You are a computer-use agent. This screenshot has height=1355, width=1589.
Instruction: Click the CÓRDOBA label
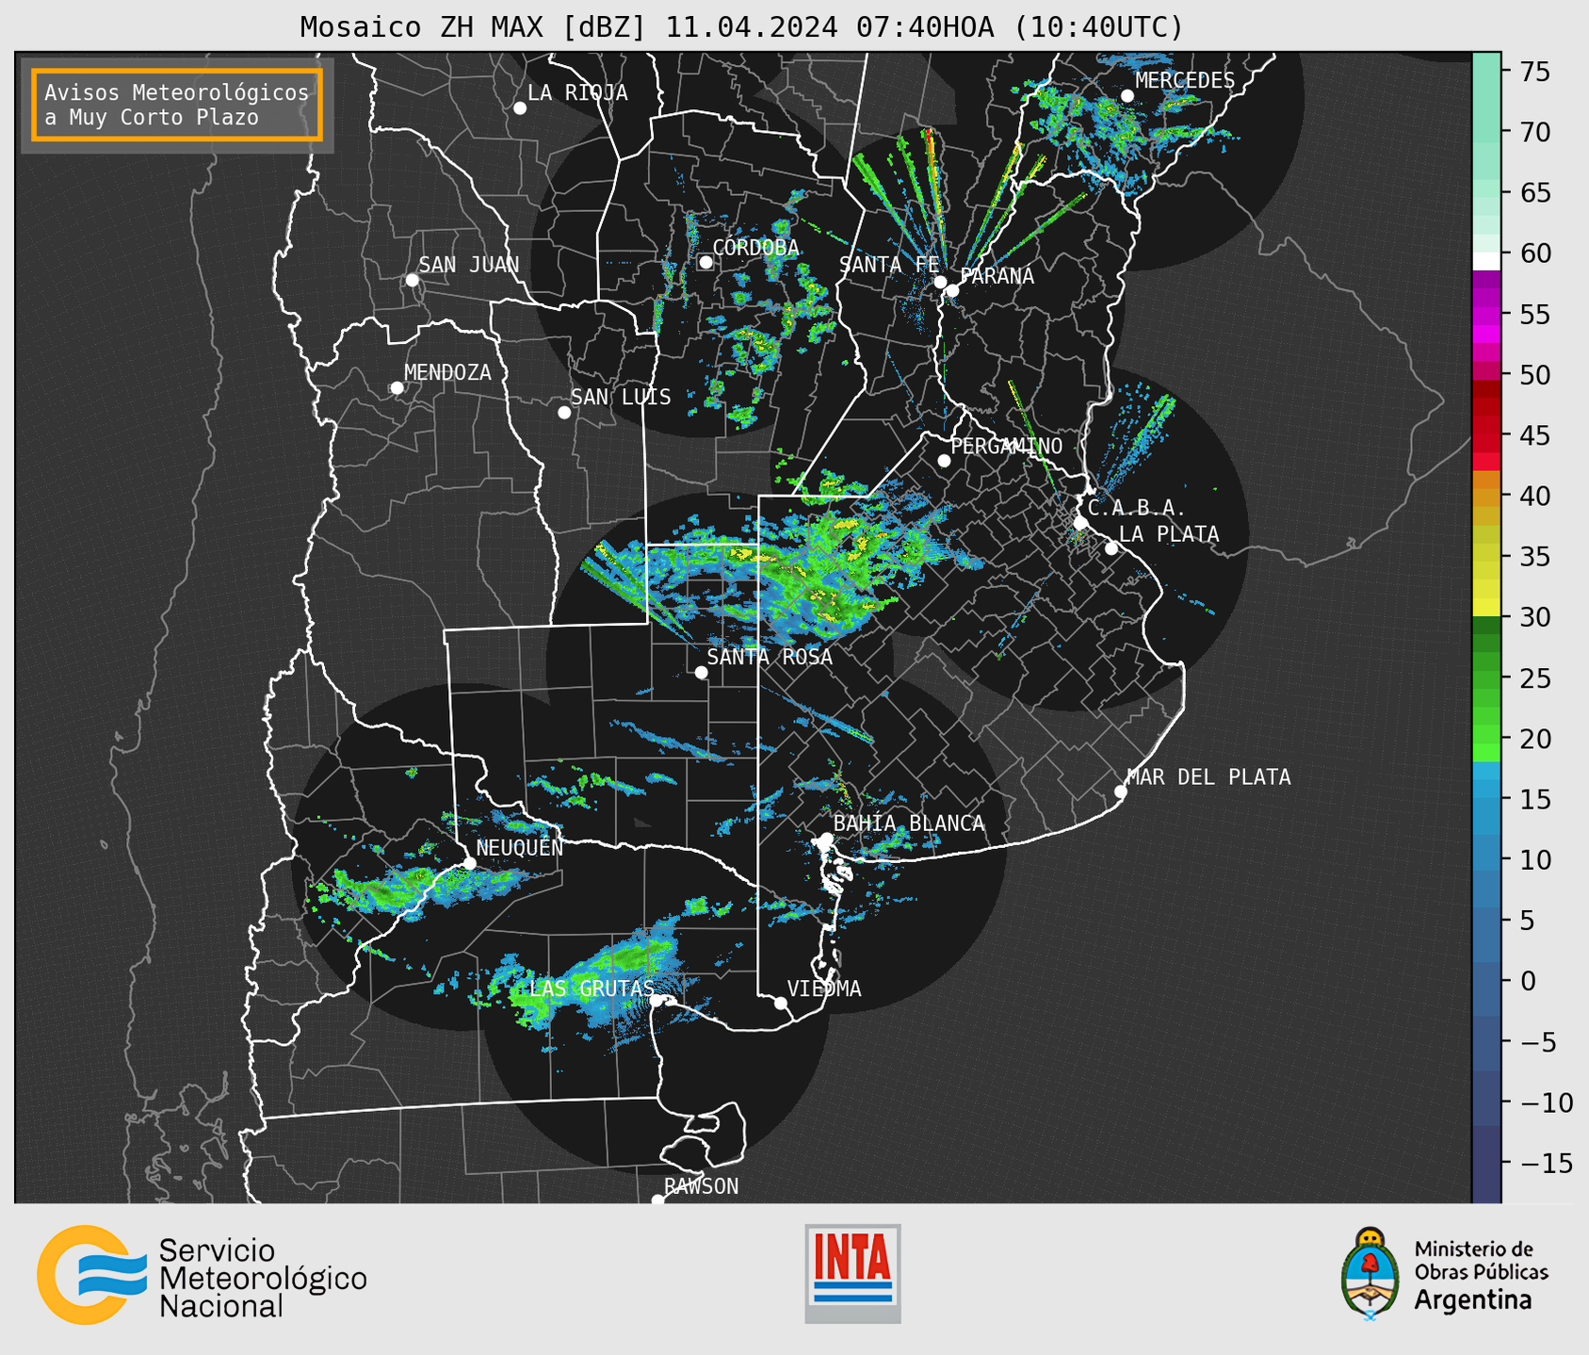(756, 248)
